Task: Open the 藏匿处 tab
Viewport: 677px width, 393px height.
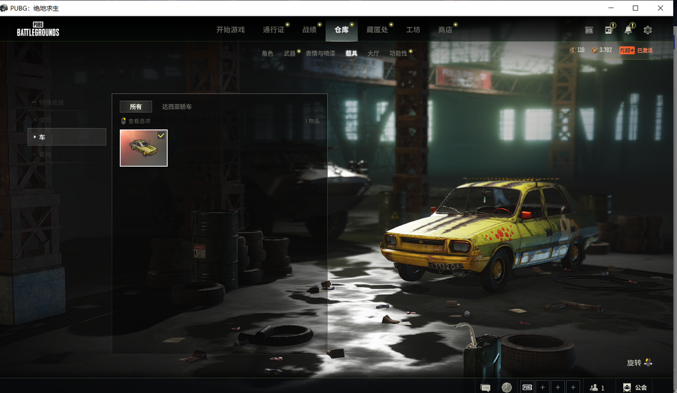Action: pyautogui.click(x=377, y=29)
